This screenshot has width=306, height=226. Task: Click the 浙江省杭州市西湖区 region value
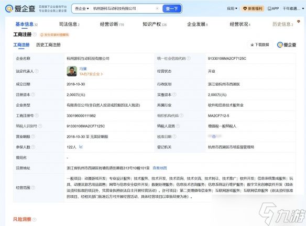click(x=224, y=84)
